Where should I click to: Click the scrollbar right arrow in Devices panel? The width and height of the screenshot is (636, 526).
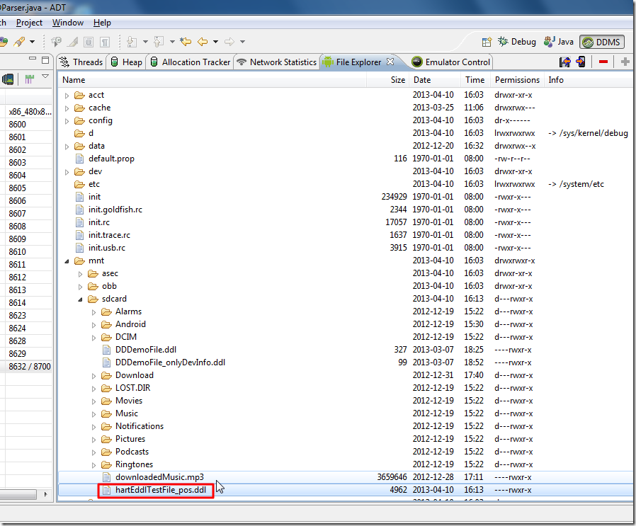pyautogui.click(x=45, y=495)
